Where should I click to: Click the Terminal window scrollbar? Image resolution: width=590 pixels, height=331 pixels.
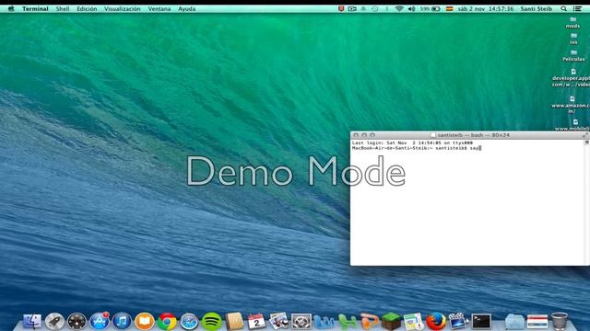586,202
